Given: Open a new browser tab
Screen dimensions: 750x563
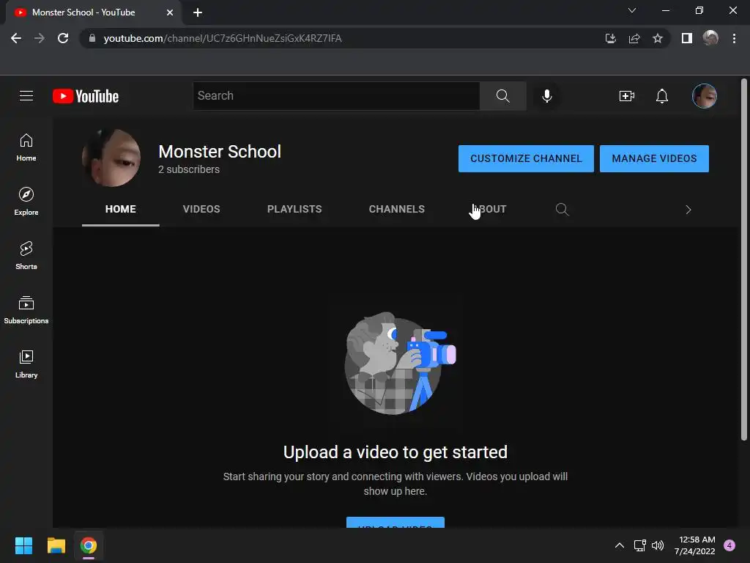Looking at the screenshot, I should coord(198,12).
